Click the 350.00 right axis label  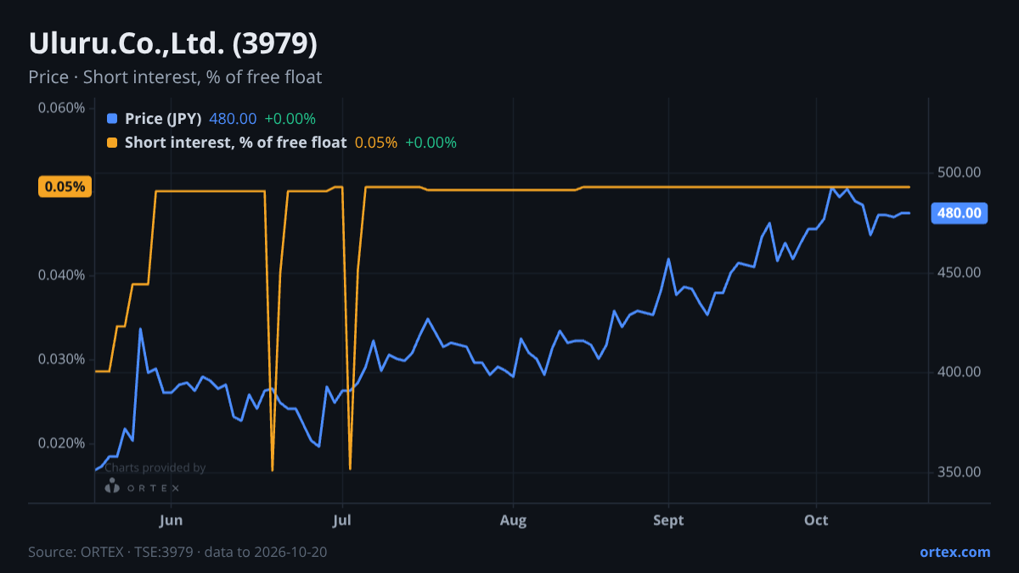coord(960,472)
